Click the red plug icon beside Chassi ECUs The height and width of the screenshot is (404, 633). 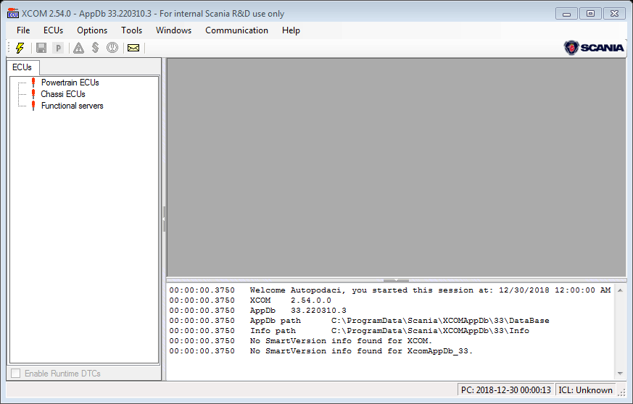coord(33,94)
